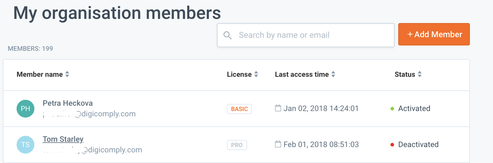The height and width of the screenshot is (163, 493).
Task: Click the PH avatar for Petra Heckova
Action: tap(25, 109)
